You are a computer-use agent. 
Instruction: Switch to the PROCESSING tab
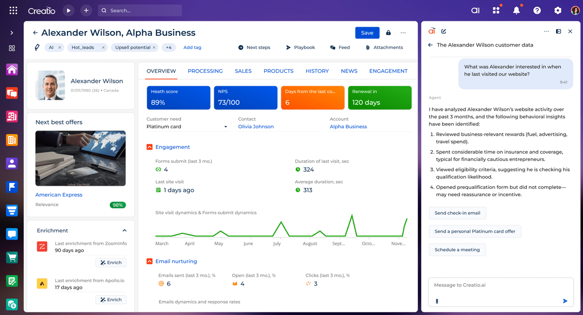pos(205,71)
